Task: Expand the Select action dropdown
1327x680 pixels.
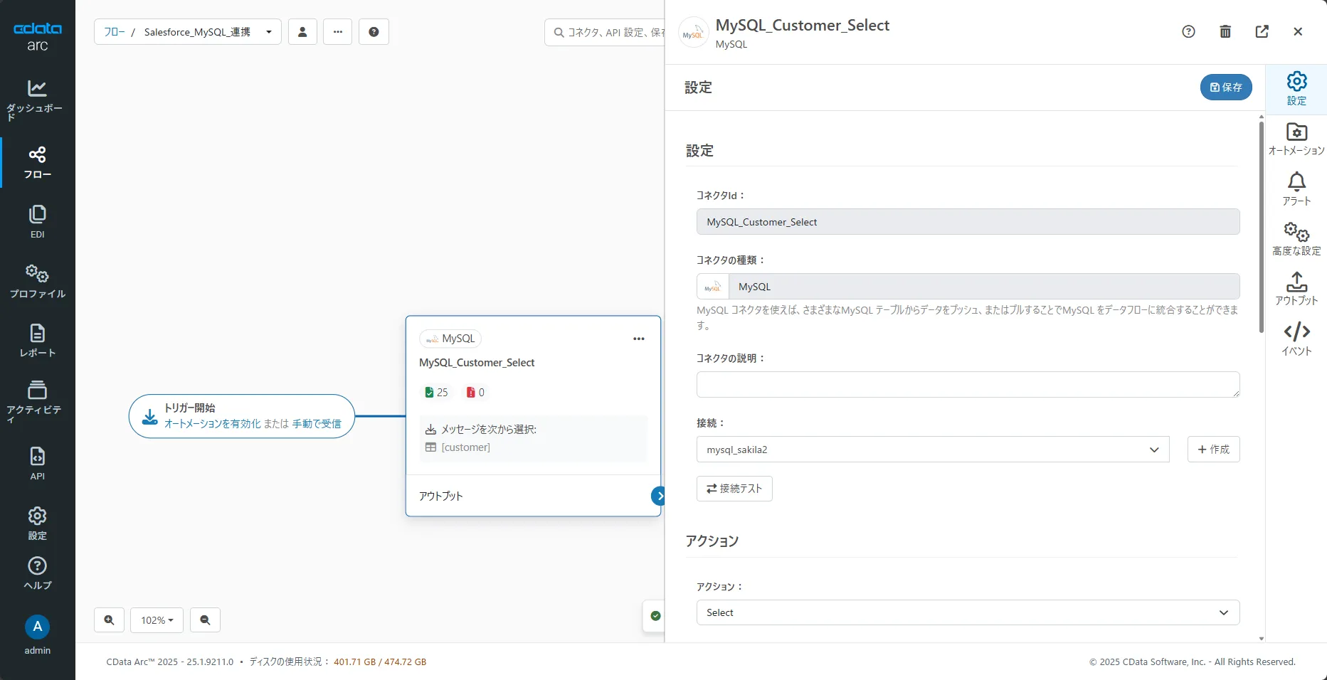Action: 968,612
